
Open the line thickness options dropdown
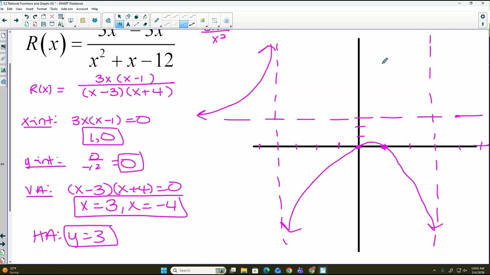pos(214,20)
